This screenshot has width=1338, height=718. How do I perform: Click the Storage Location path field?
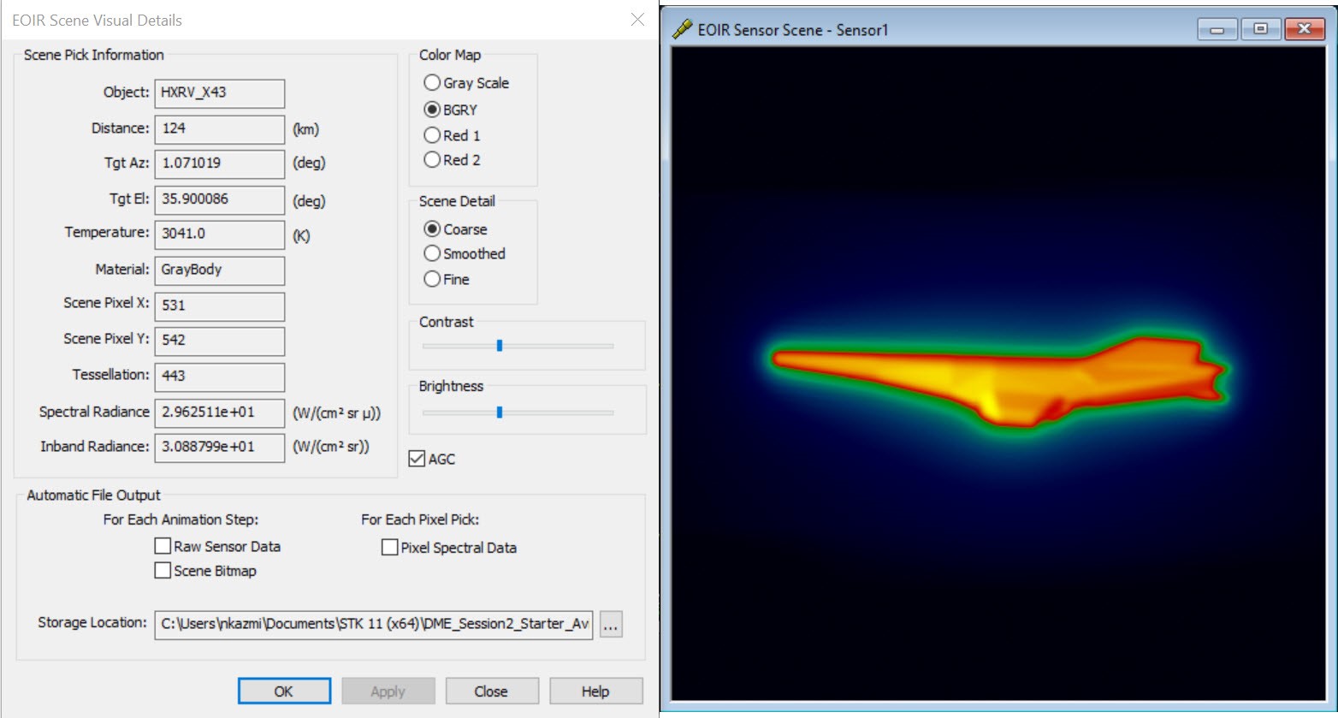(374, 624)
